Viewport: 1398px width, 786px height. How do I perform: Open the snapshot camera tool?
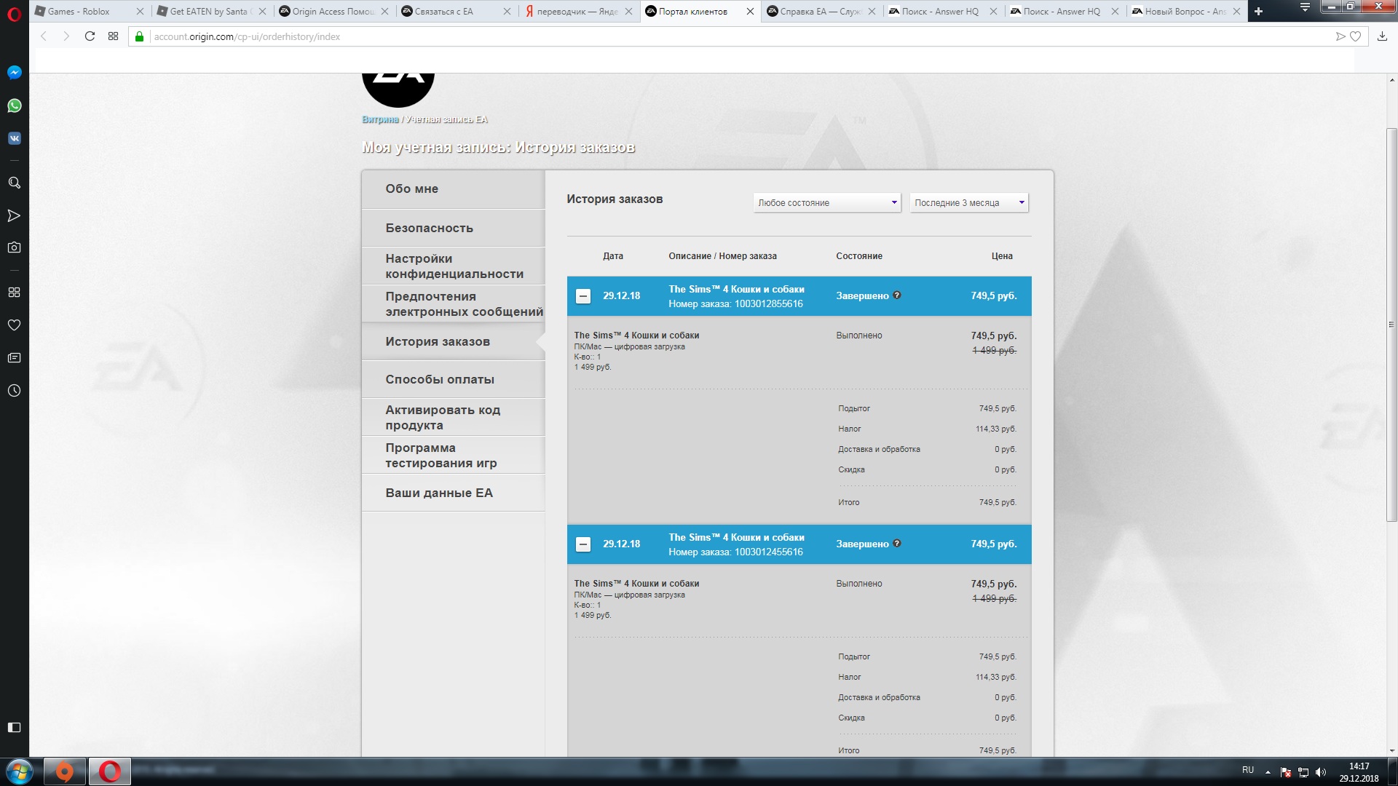pos(14,247)
